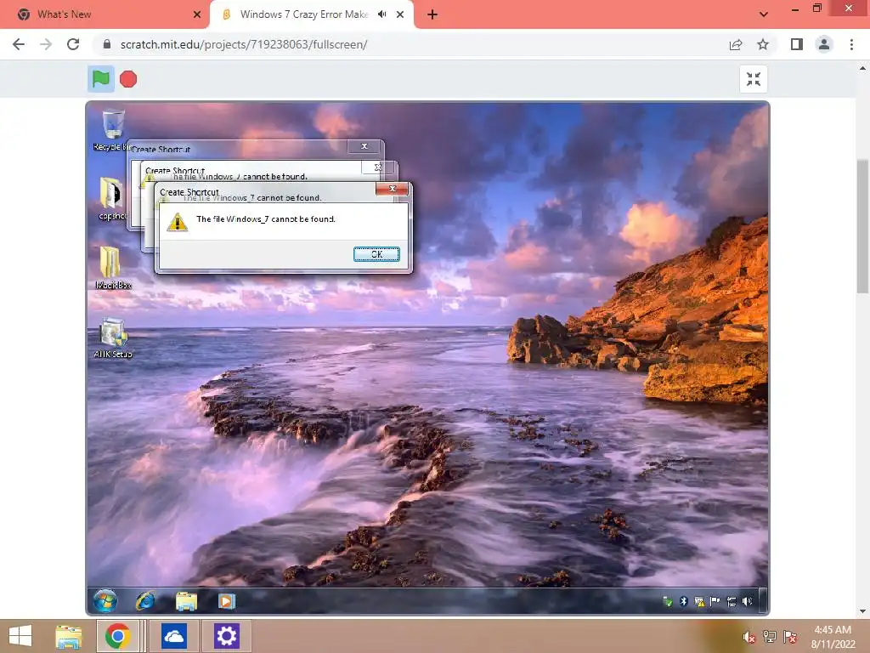Click Windows 7 Show desktop strip
Screen dimensions: 870x653
click(763, 601)
